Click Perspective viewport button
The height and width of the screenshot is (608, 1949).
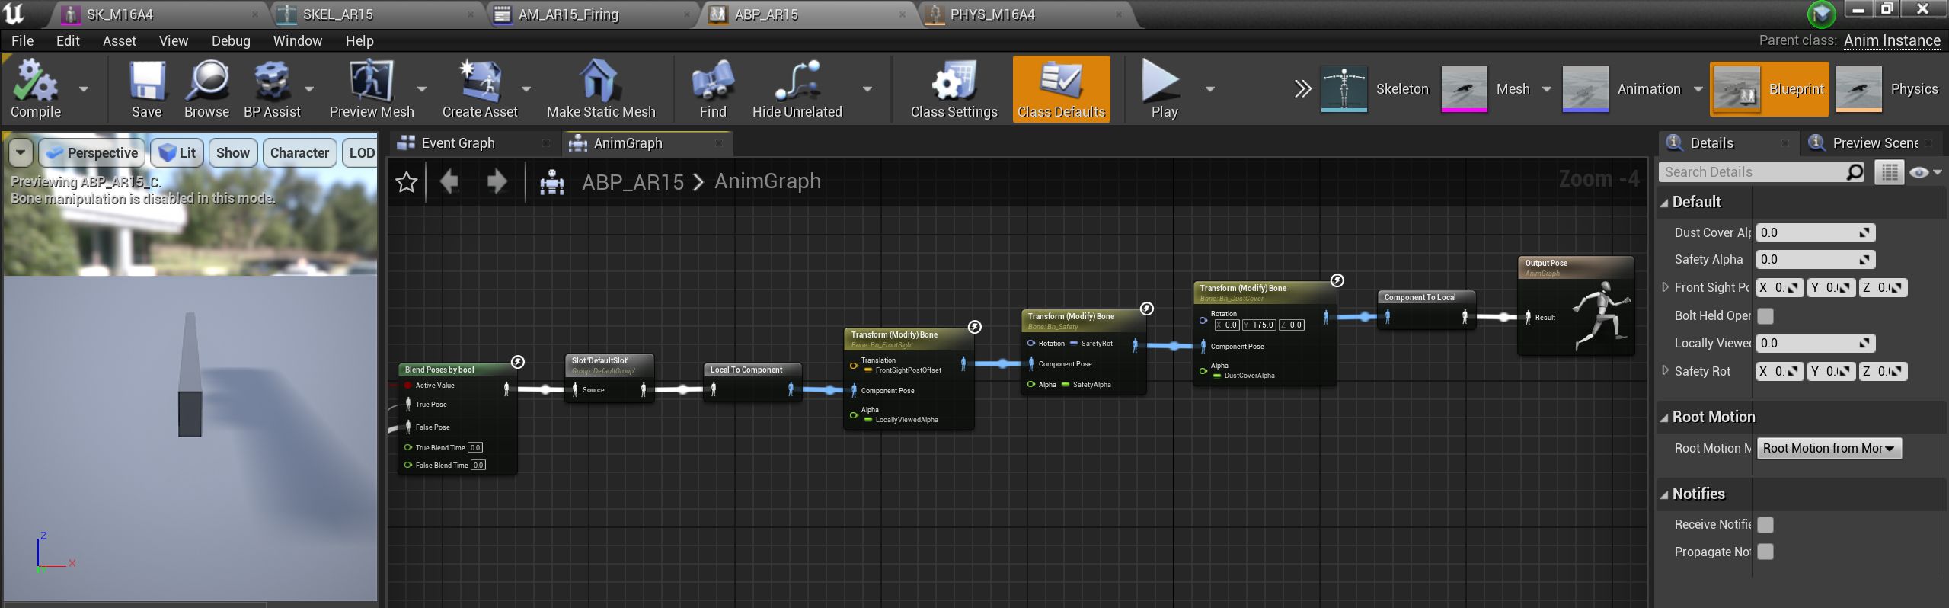91,153
